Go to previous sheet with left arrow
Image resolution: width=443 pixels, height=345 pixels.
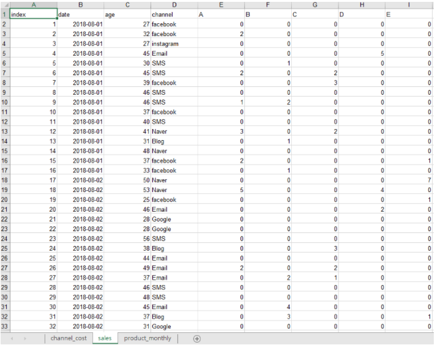12,338
